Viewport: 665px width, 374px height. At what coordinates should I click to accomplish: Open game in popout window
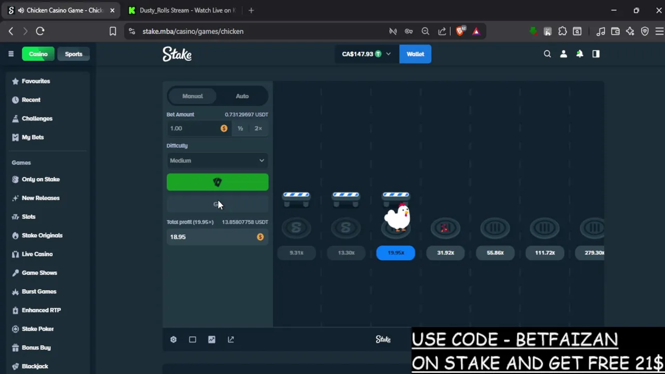pyautogui.click(x=231, y=339)
